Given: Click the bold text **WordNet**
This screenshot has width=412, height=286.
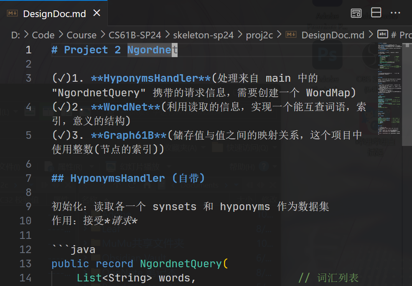Looking at the screenshot, I should pyautogui.click(x=125, y=107).
